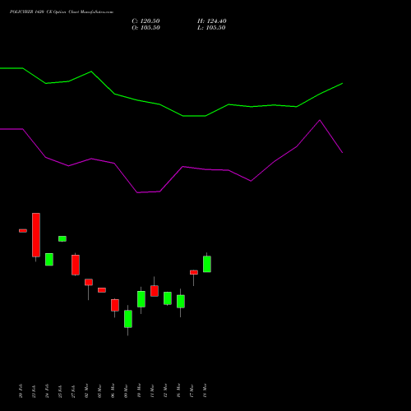
Task: Click the green candlestick for 12 Mar
Action: [x=168, y=298]
